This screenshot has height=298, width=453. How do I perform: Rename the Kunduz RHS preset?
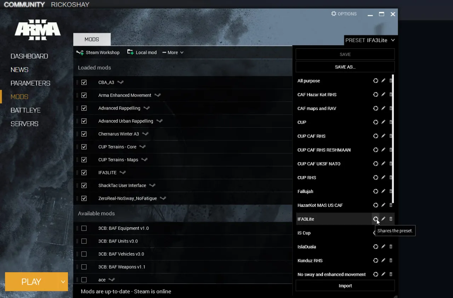click(x=383, y=261)
